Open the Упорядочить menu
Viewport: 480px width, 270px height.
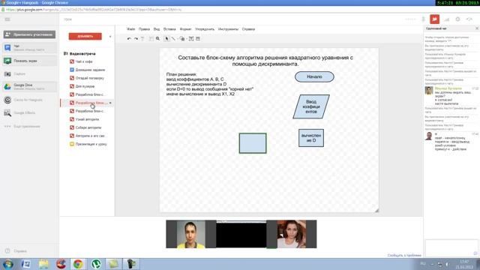(x=205, y=29)
